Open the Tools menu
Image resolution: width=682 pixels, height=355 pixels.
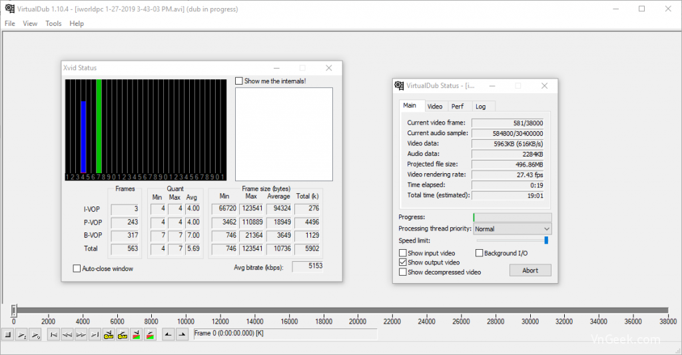(53, 23)
